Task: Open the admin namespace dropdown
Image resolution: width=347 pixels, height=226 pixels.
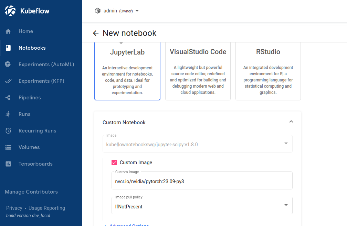Action: [x=117, y=11]
